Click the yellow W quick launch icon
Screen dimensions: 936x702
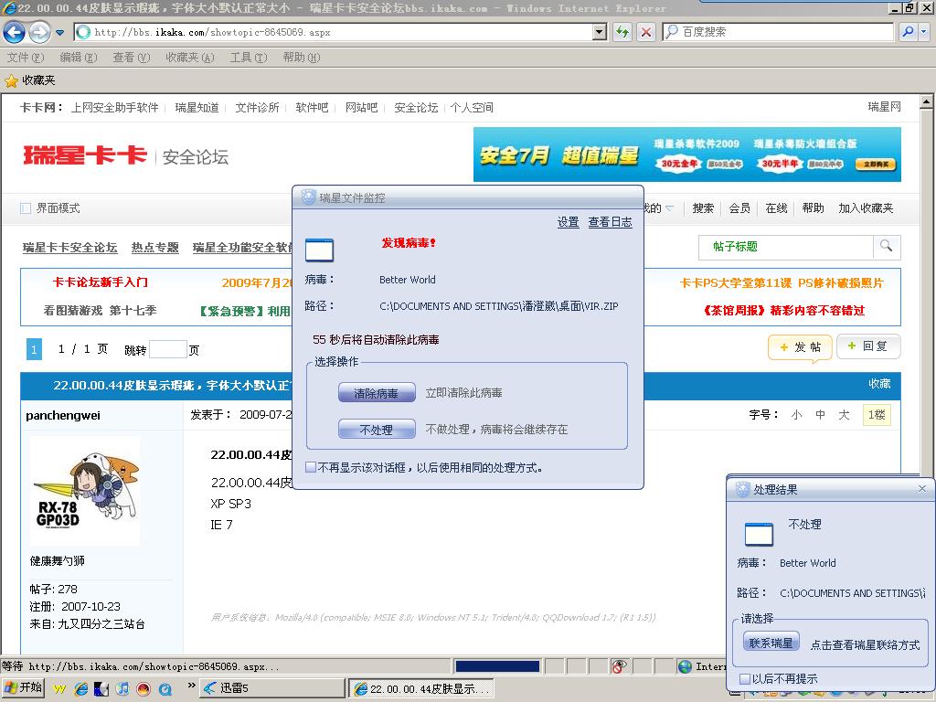tap(59, 689)
